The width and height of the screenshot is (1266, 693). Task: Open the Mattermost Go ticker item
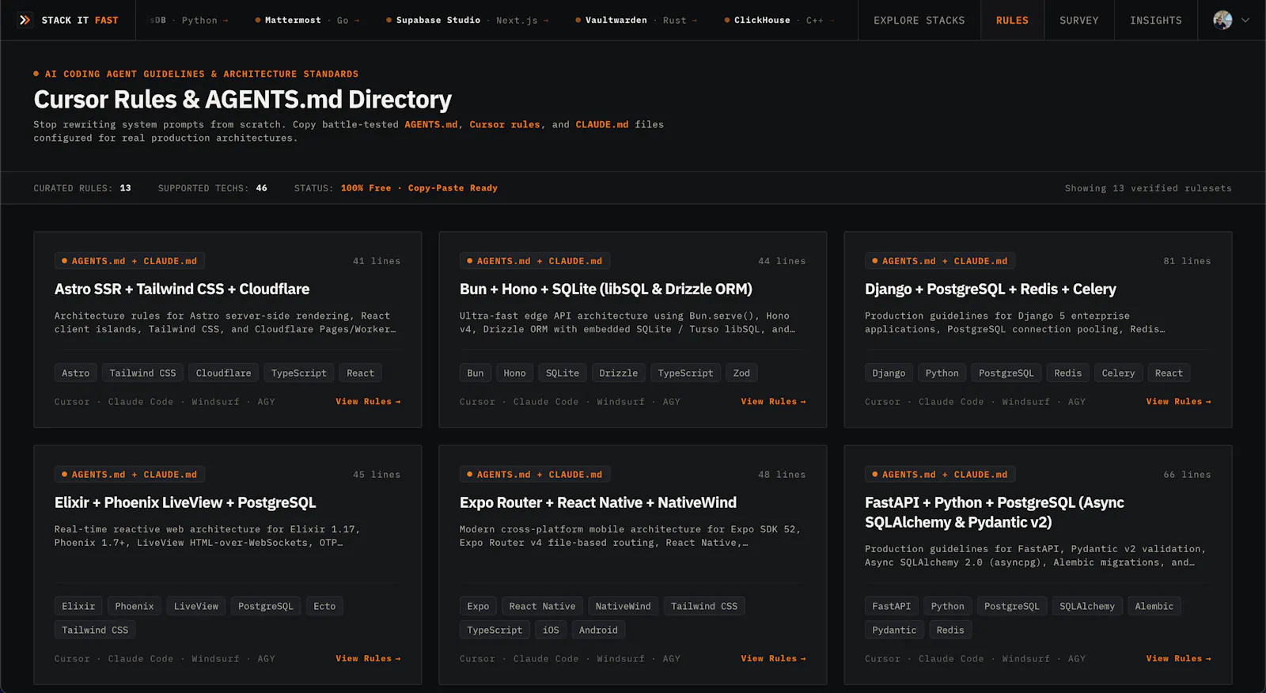(307, 21)
